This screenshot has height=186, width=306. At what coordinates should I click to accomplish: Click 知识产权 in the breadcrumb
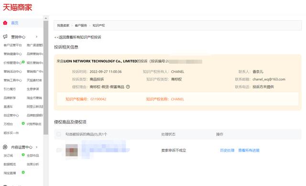[99, 25]
